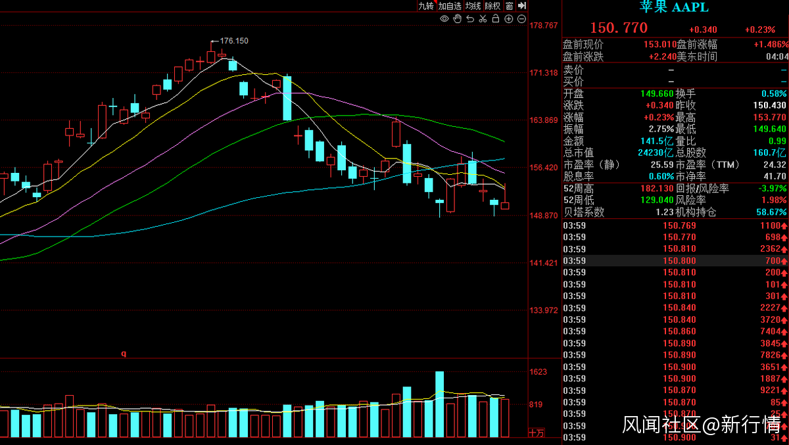This screenshot has width=789, height=445.
Task: Toggle moving averages with 均线
Action: coord(473,6)
